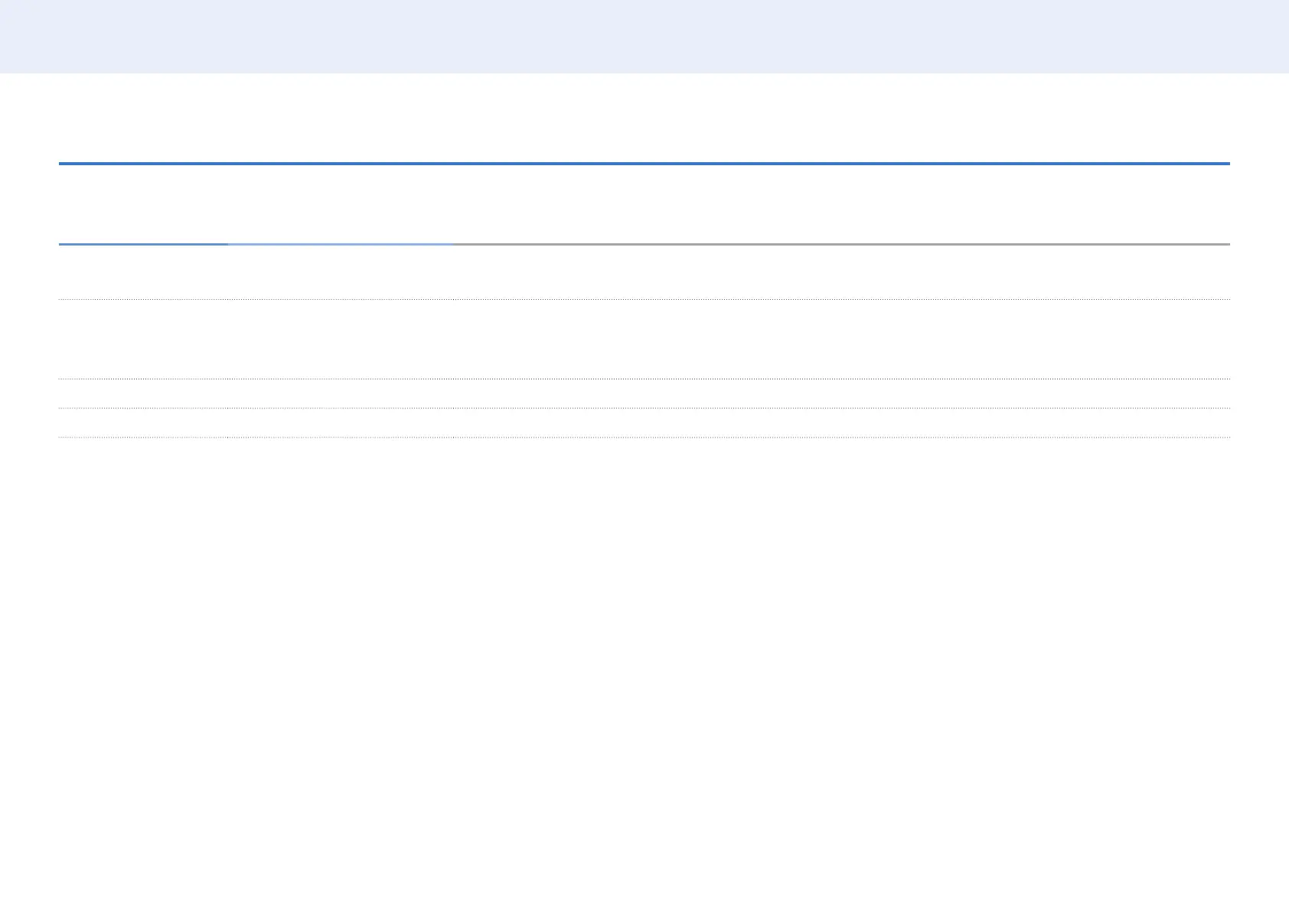Click the third table row, first column
Viewport: 1289px width, 911px height.
[x=143, y=393]
